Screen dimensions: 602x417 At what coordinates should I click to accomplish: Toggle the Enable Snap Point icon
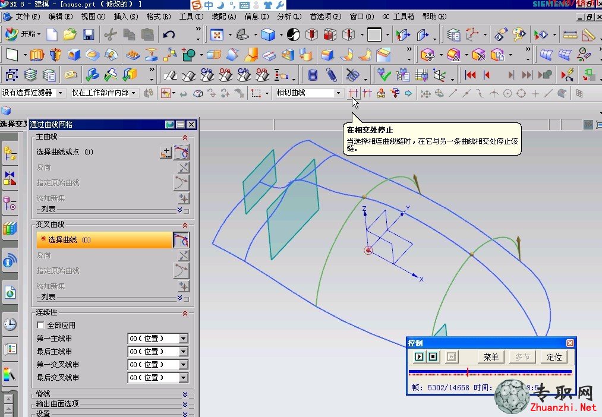tap(426, 93)
